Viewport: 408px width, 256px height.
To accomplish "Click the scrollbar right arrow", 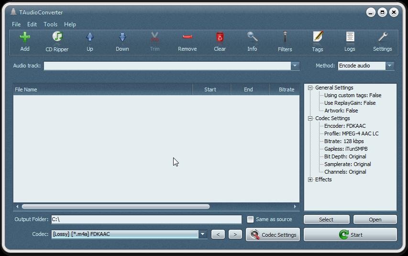I will tap(295, 207).
